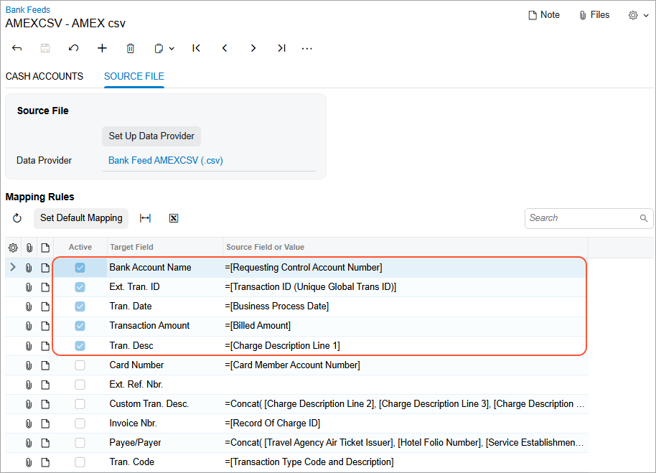Image resolution: width=656 pixels, height=473 pixels.
Task: Open file attachments for Bank Account Name row
Action: [29, 268]
